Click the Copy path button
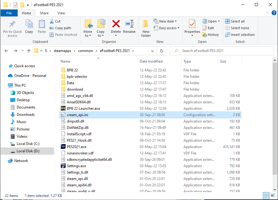Image resolution: width=278 pixels, height=200 pixels. tap(60, 28)
